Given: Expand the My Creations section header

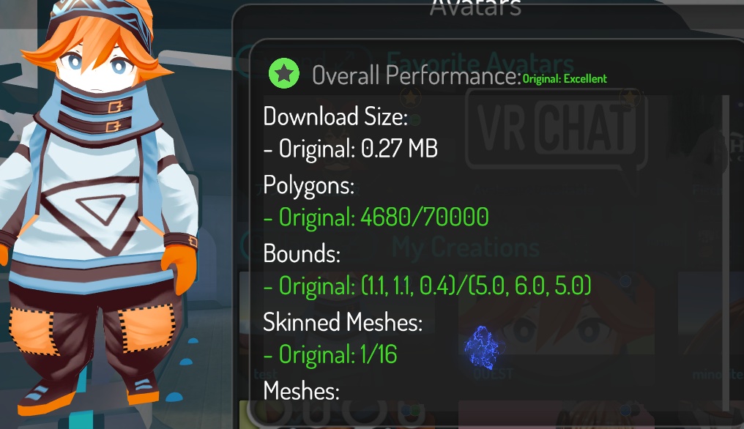Looking at the screenshot, I should [x=466, y=247].
